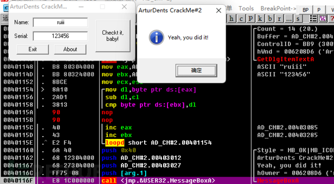Screen dimensions: 334x184
Task: Click hex bytes 'E2 F4' in dump column
Action: point(62,143)
